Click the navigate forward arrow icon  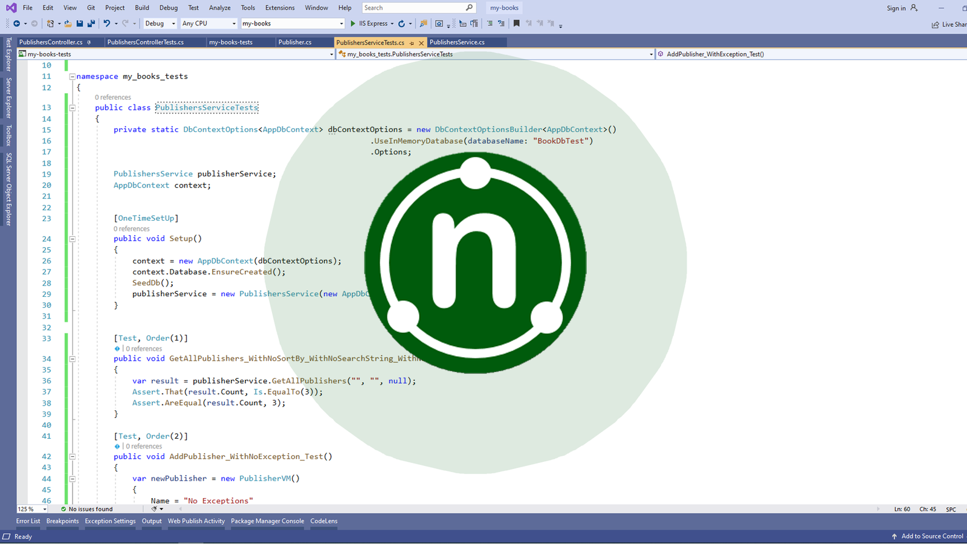(34, 24)
